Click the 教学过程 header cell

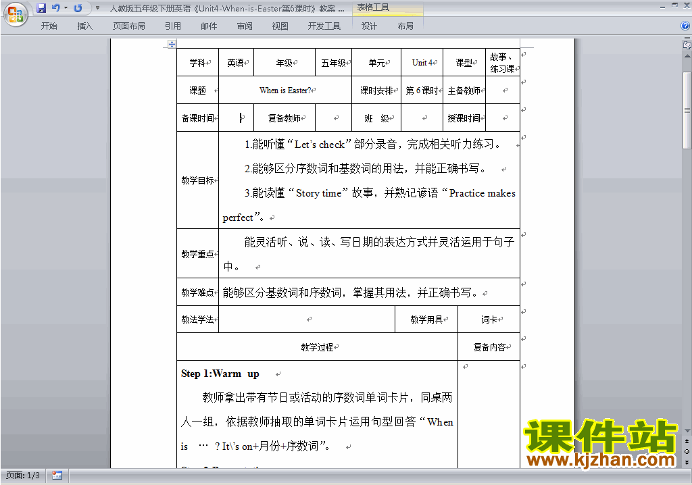click(318, 347)
